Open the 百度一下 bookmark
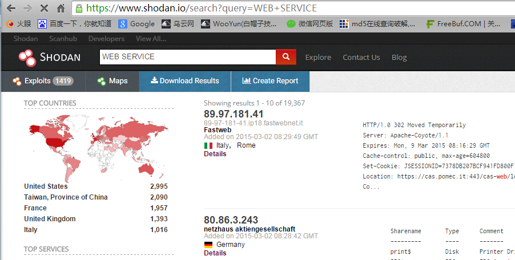 74,24
